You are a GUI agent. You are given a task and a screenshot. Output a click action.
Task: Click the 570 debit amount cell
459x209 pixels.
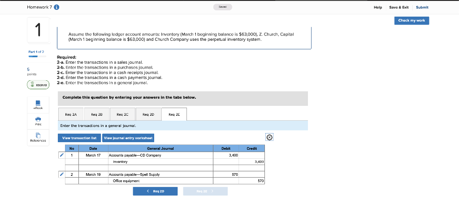tap(226, 174)
